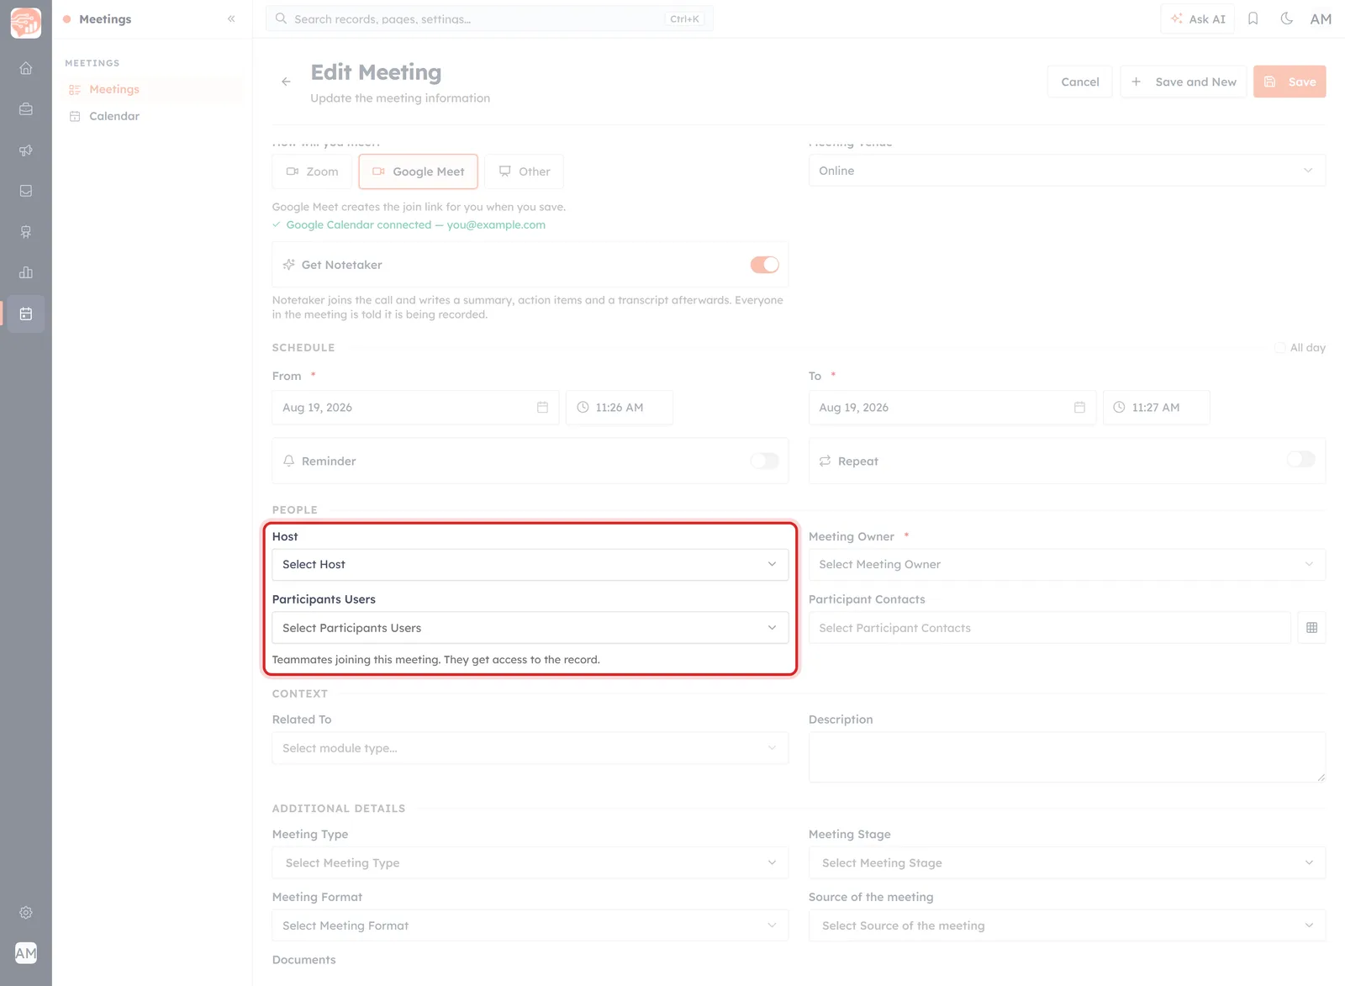Open the contacts table picker icon
This screenshot has width=1345, height=986.
1311,628
